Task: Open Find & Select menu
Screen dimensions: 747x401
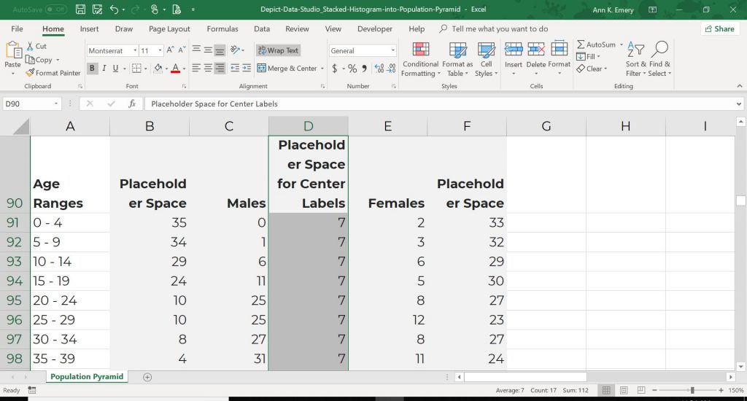Action: pyautogui.click(x=659, y=60)
